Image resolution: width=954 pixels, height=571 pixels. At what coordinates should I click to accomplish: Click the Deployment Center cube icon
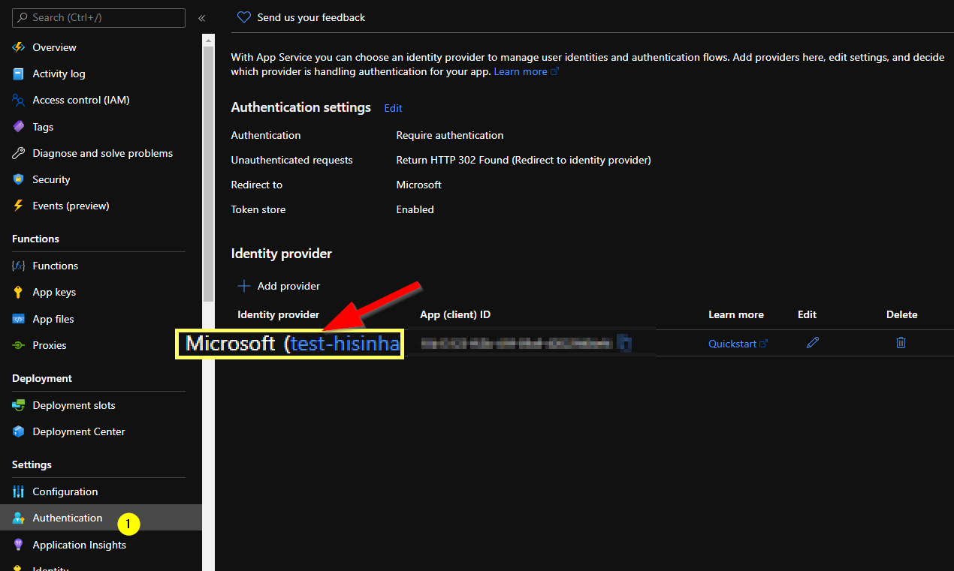point(19,431)
